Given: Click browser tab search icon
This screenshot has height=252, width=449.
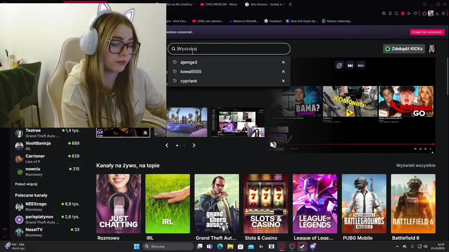Looking at the screenshot, I should coord(424,4).
